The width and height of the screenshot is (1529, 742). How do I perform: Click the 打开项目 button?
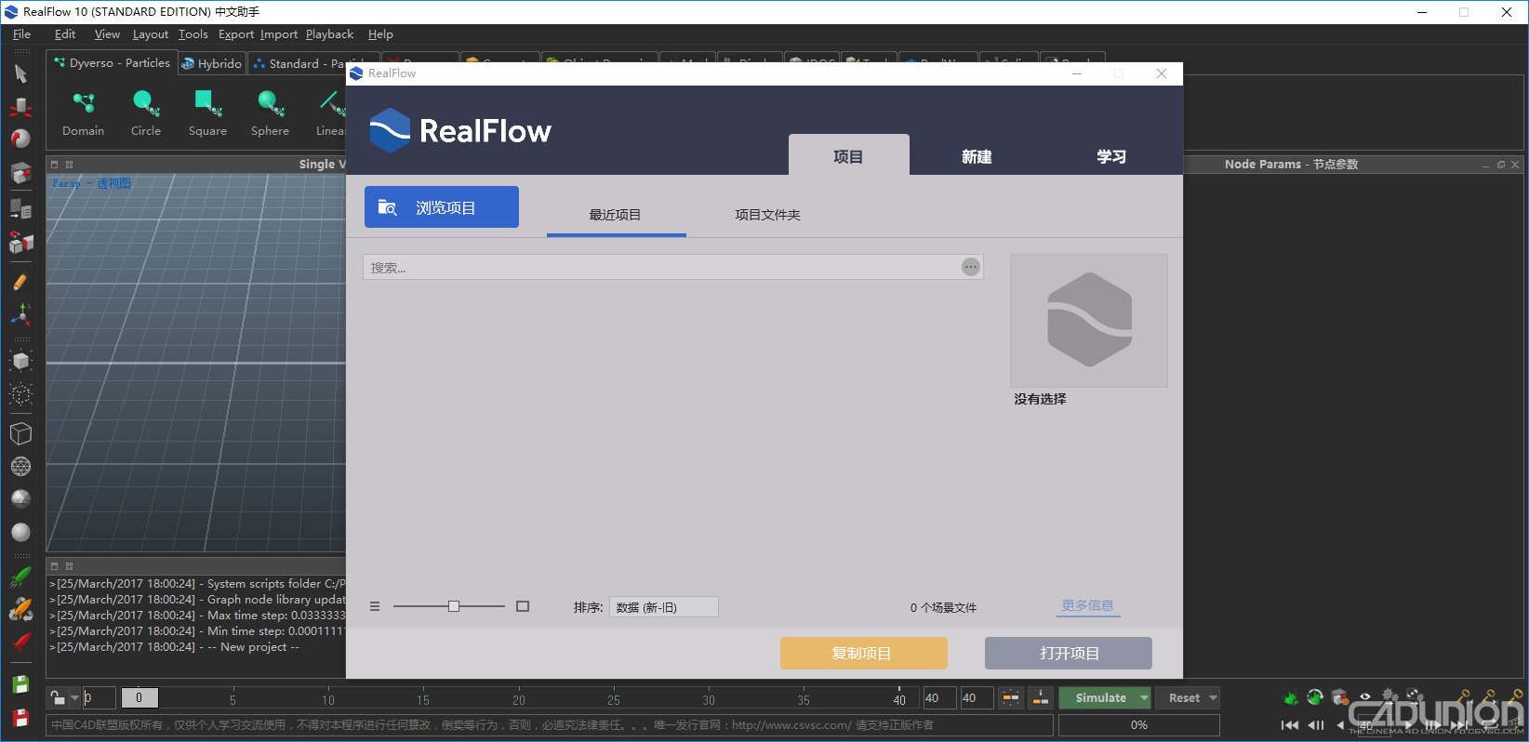(x=1069, y=653)
